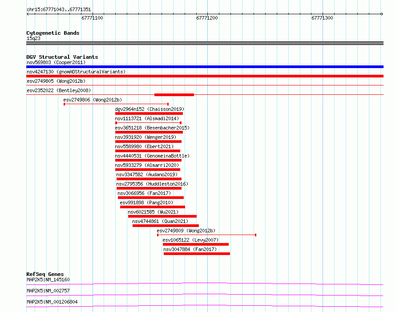Click the esv2749809 thin variant line
The height and width of the screenshot is (312, 396).
coord(206,235)
